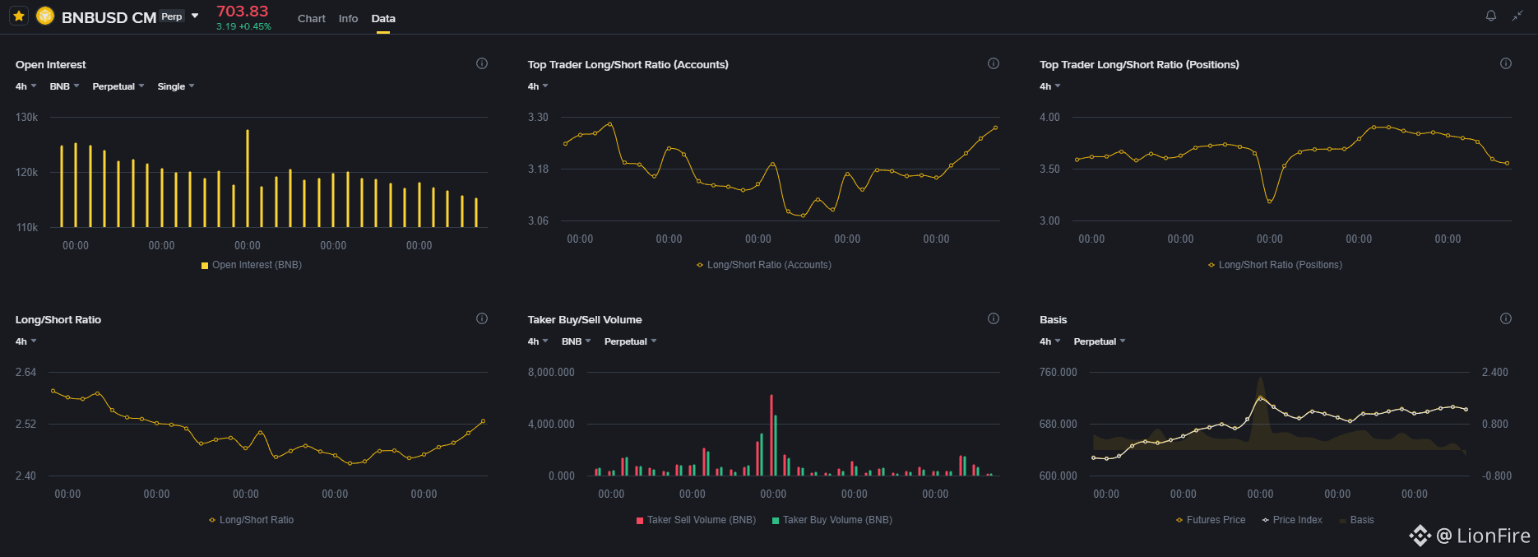The height and width of the screenshot is (557, 1538).
Task: Click the last price 703.83
Action: 243,11
